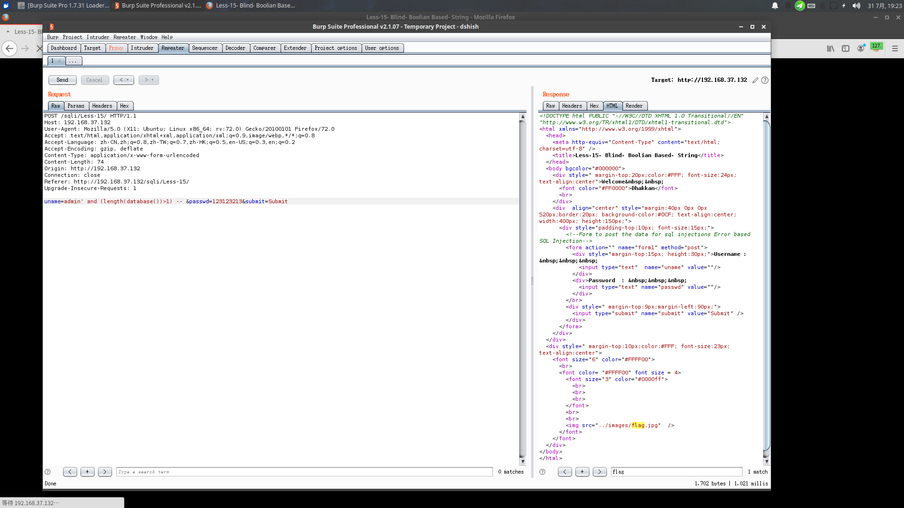The image size is (904, 508).
Task: Click the plus button beside request search
Action: coord(87,472)
